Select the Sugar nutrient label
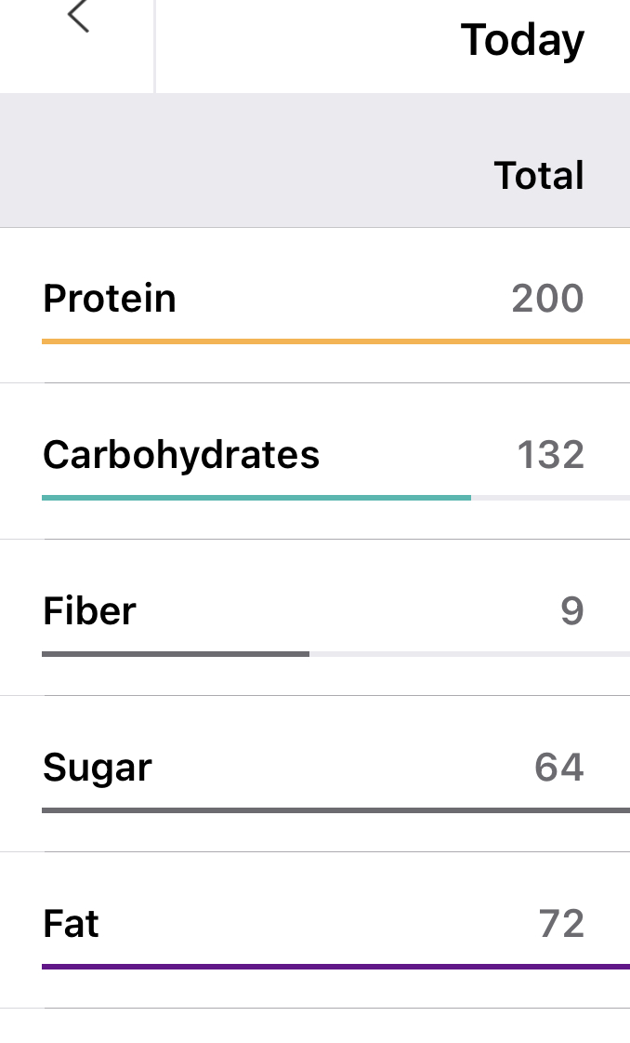Viewport: 630px width, 1043px height. tap(98, 768)
